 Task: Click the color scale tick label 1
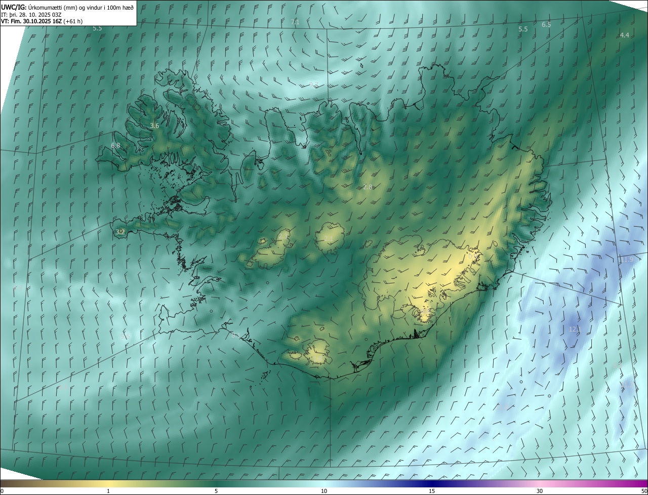coord(108,491)
